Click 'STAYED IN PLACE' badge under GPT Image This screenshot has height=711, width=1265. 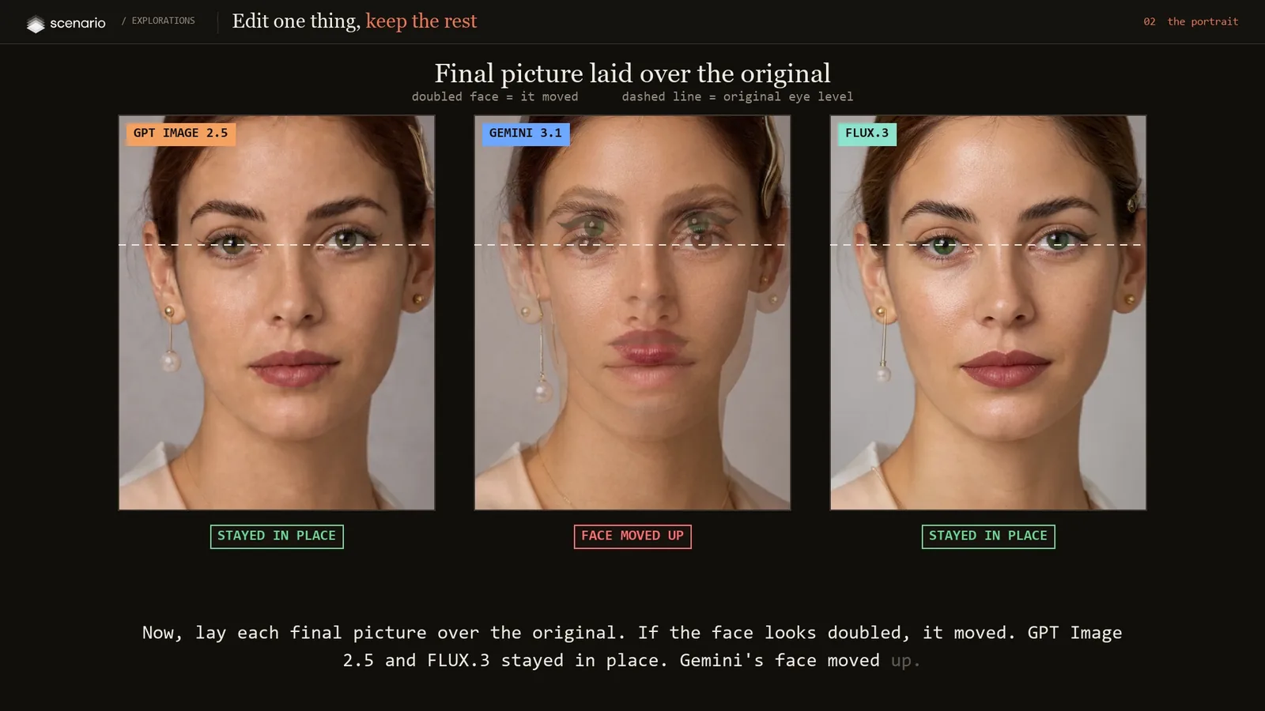277,536
